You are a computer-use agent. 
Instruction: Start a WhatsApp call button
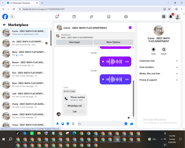click(x=75, y=106)
